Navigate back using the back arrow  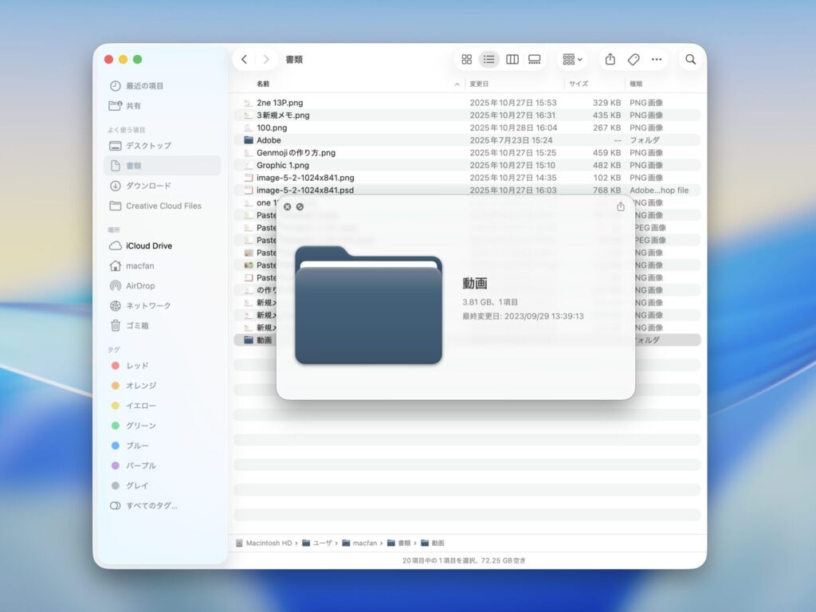(x=245, y=59)
